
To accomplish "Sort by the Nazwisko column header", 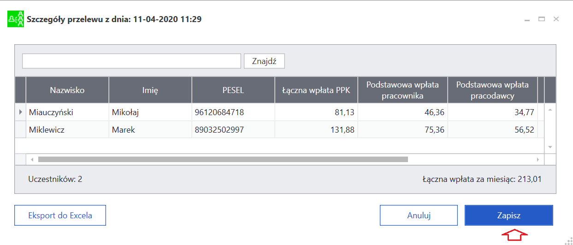I will coord(67,90).
